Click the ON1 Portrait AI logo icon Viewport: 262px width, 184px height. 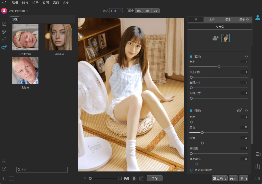tap(4, 11)
